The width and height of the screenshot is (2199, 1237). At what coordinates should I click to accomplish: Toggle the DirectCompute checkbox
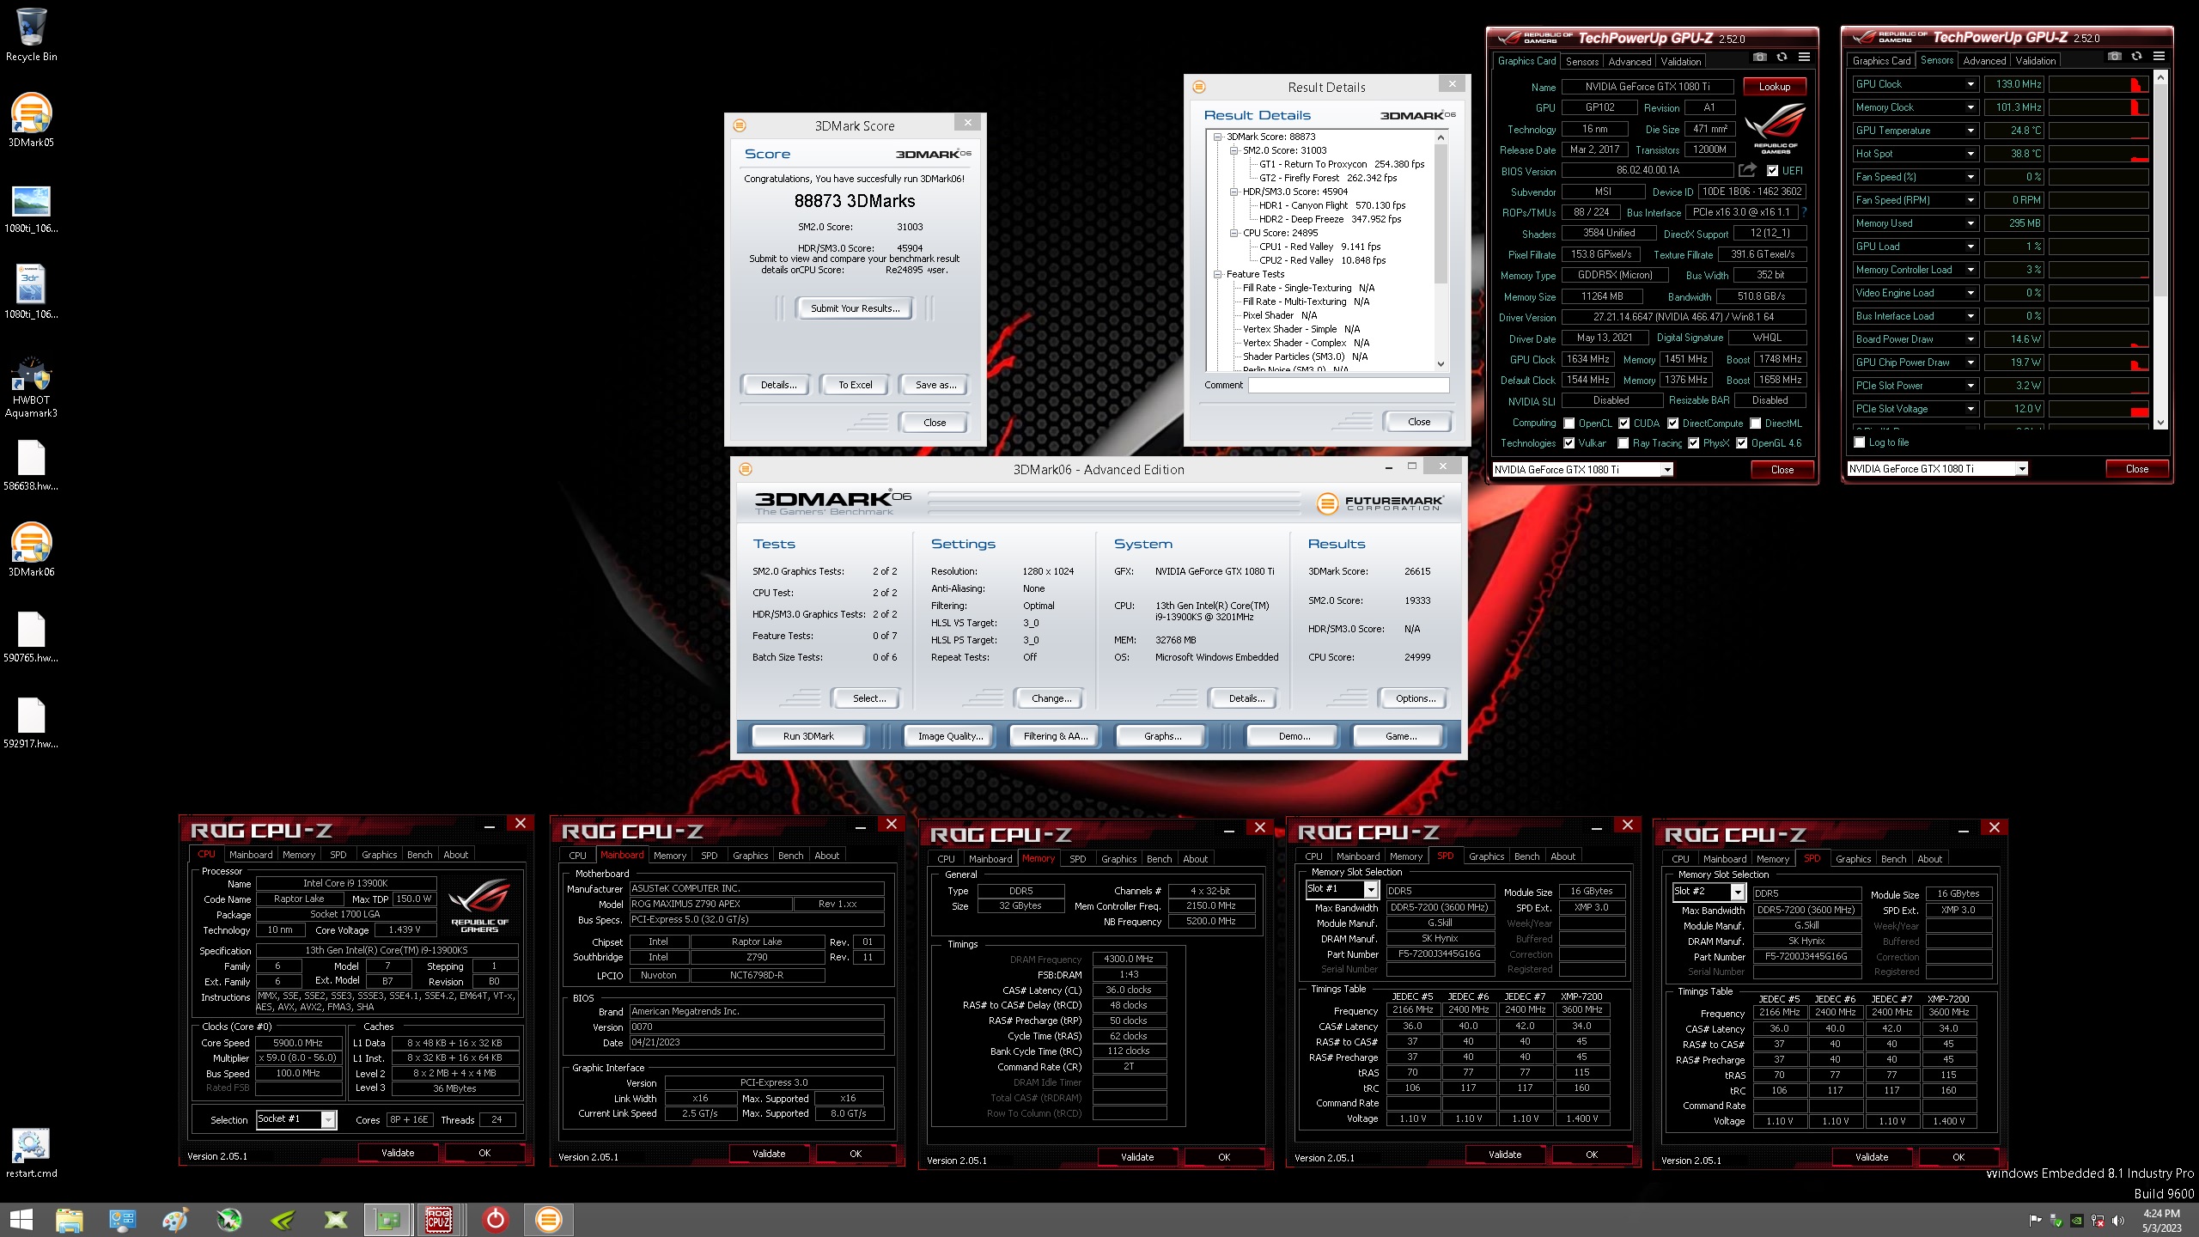1673,424
